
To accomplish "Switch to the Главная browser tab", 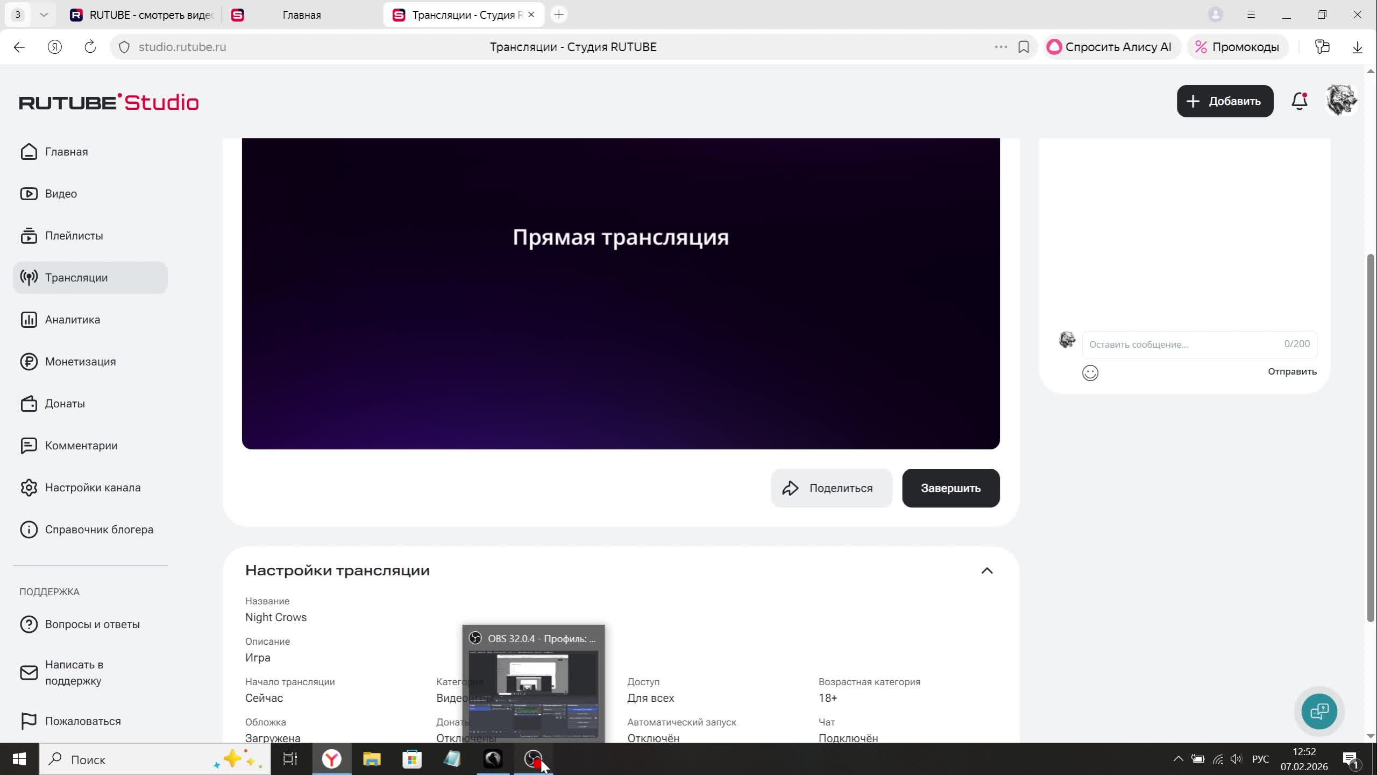I will pyautogui.click(x=301, y=15).
